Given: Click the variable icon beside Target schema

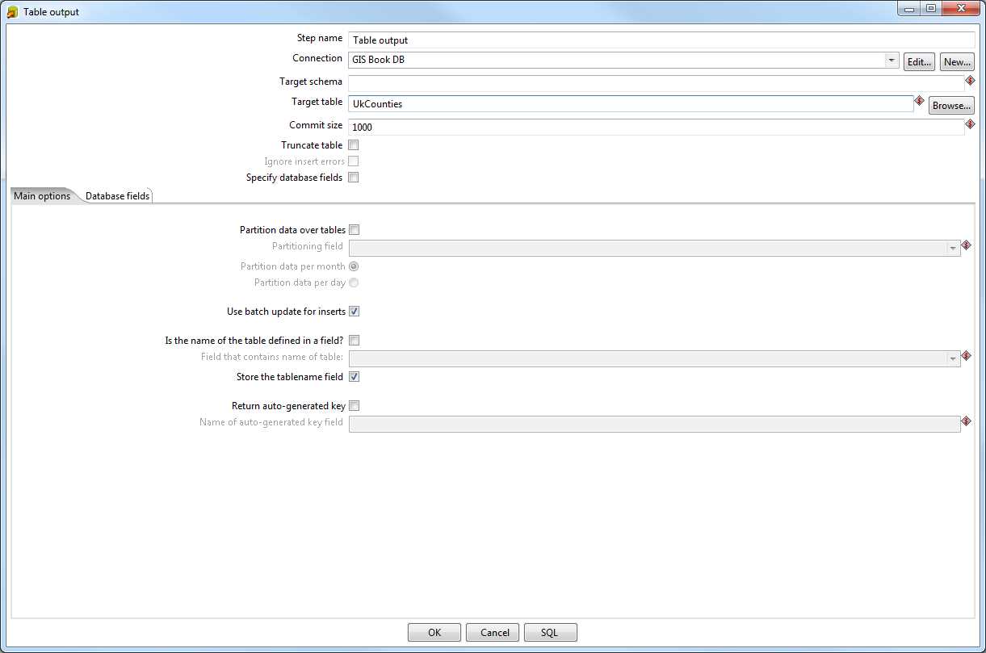Looking at the screenshot, I should click(969, 80).
